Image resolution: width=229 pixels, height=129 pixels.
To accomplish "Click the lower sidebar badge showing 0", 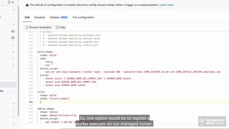I will point(13,38).
